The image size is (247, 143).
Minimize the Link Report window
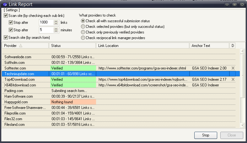(227, 5)
